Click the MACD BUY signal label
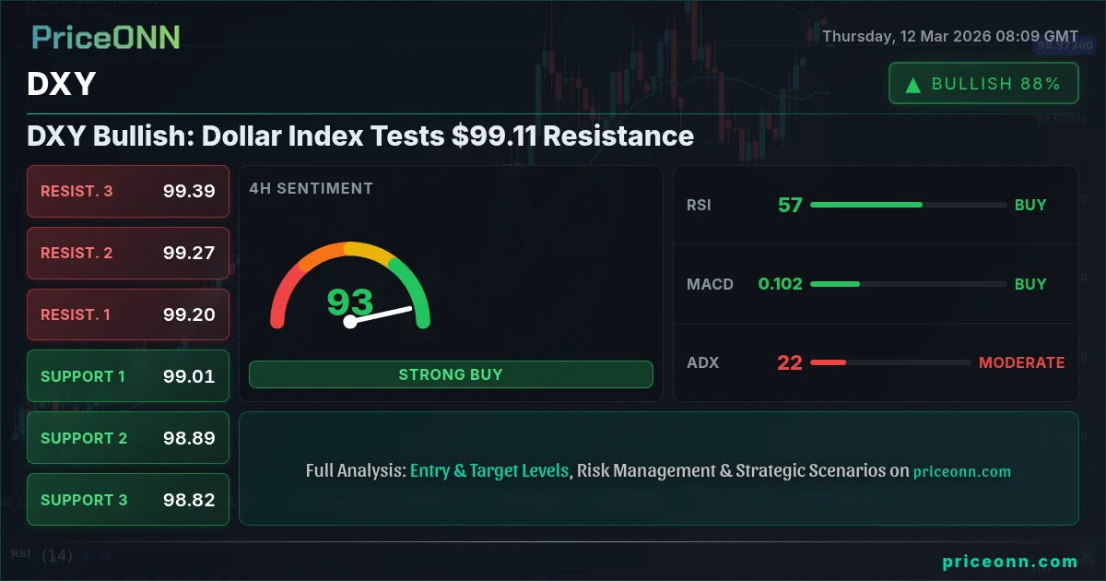The image size is (1106, 581). [x=1030, y=284]
